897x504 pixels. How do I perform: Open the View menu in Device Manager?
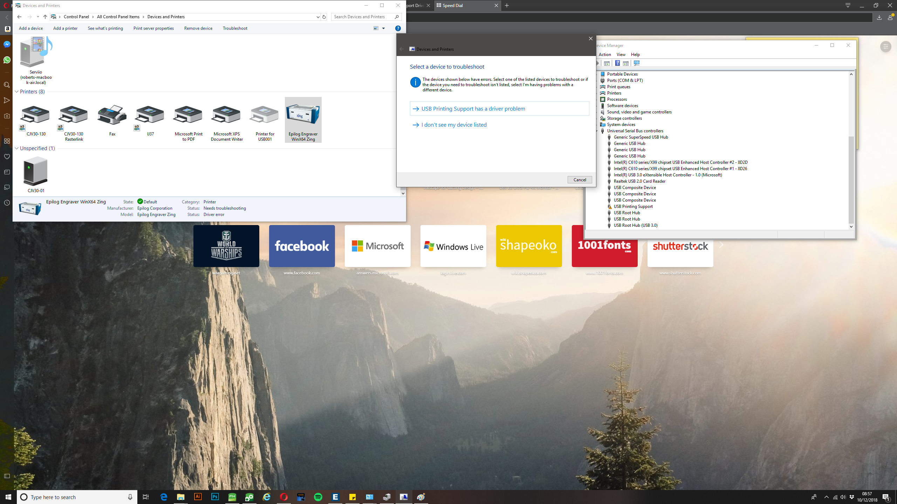click(621, 55)
